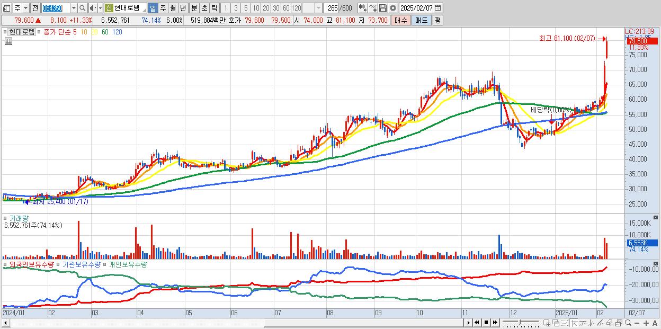Click the volume panel corner button
The image size is (661, 329).
pyautogui.click(x=657, y=217)
